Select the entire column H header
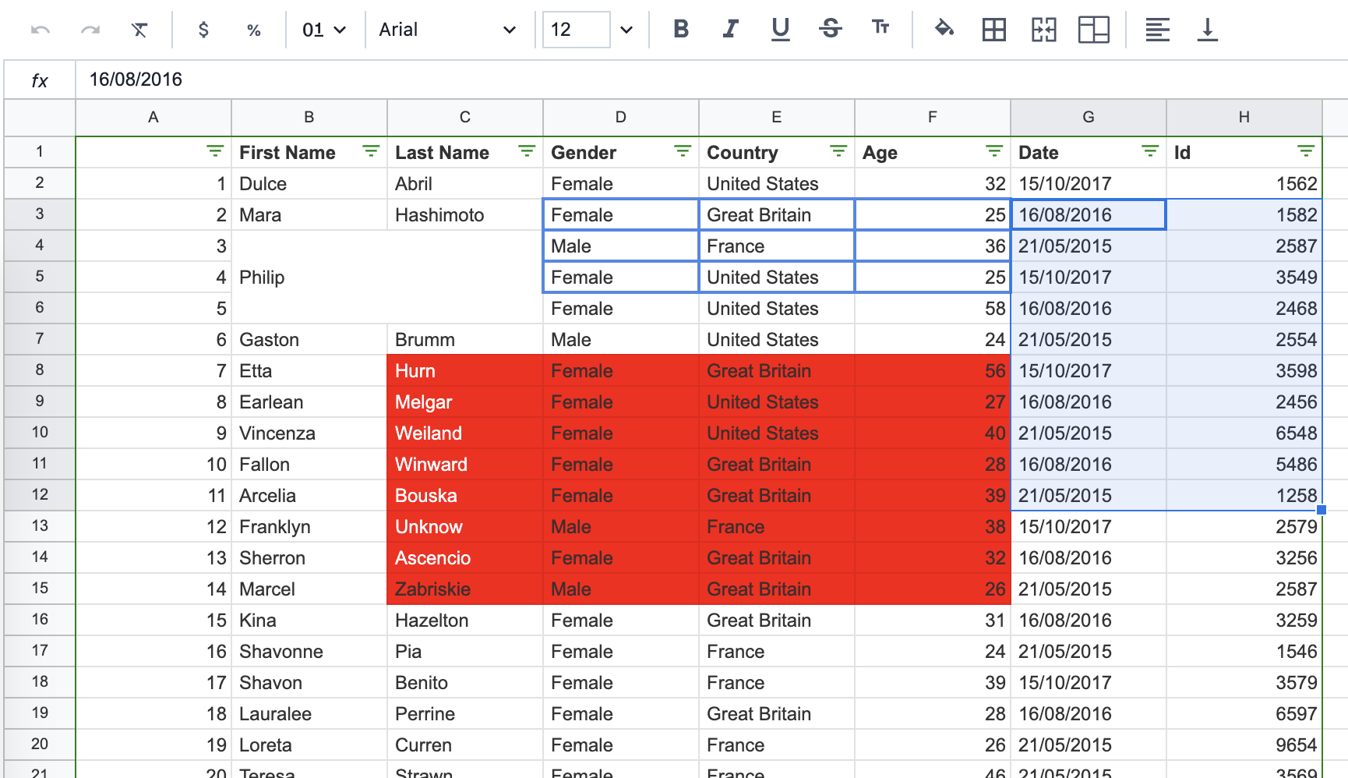Viewport: 1348px width, 778px height. 1244,117
